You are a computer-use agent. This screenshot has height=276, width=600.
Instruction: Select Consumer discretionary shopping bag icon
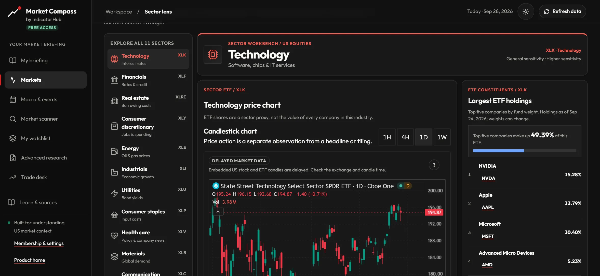pos(114,126)
